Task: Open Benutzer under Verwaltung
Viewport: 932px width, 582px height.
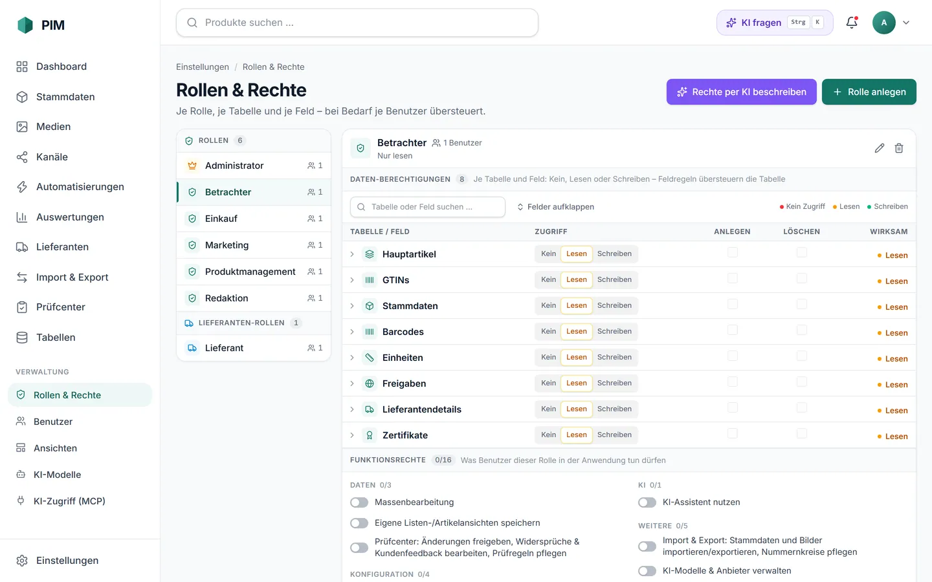Action: click(x=80, y=422)
